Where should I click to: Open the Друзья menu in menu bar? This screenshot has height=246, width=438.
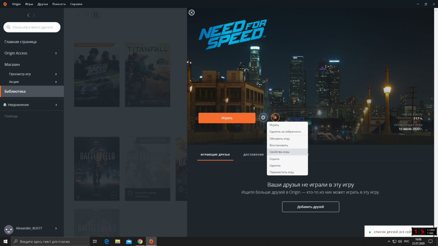tap(43, 4)
